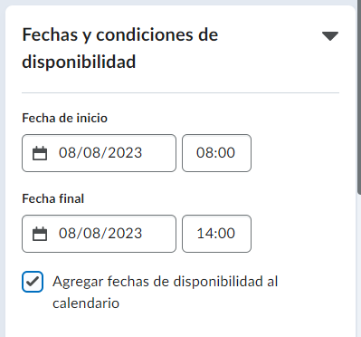The width and height of the screenshot is (361, 337).
Task: Collapse the section with the triangle arrow
Action: pos(330,36)
